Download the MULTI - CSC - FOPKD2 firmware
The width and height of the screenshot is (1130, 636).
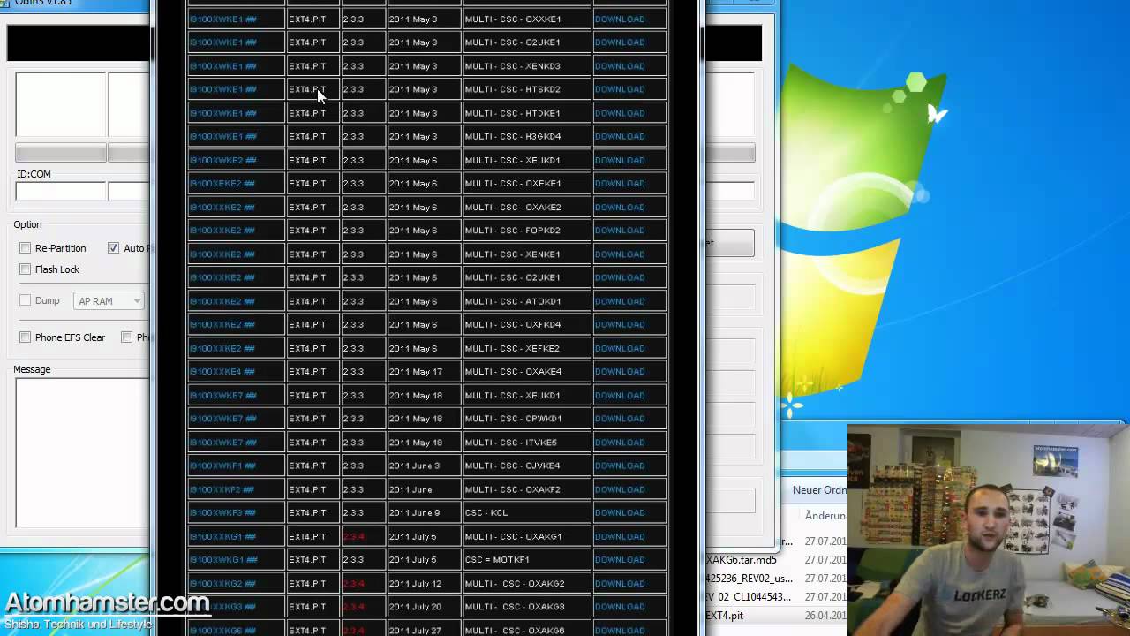pyautogui.click(x=620, y=231)
